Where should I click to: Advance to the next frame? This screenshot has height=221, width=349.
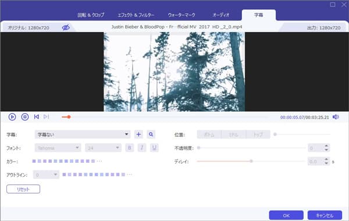(x=47, y=117)
